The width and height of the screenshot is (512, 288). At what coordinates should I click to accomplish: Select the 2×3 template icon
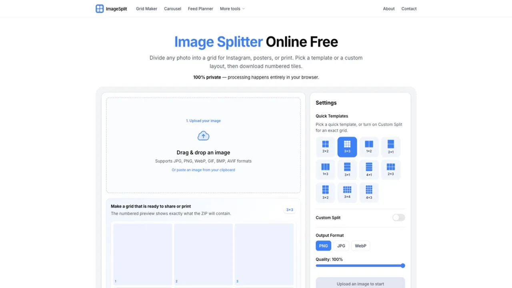pyautogui.click(x=391, y=170)
